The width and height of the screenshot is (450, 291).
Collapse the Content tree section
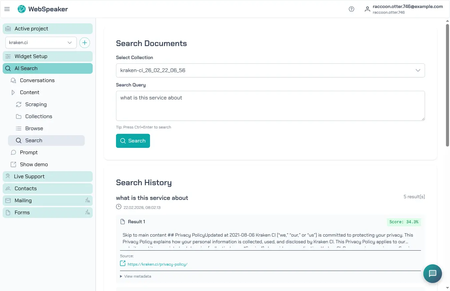(x=13, y=92)
